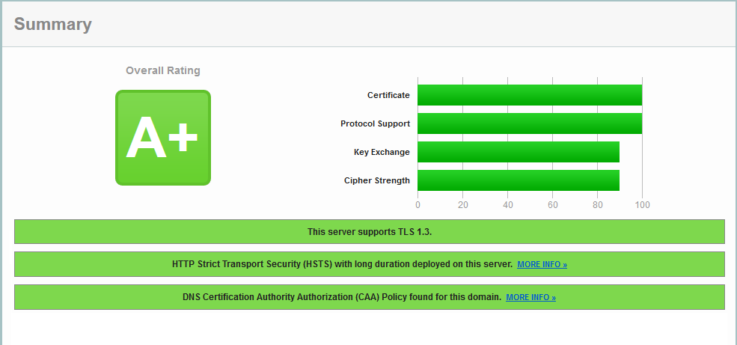Screen dimensions: 737x345
Task: Open the HSTS MORE INFO link
Action: pos(542,265)
